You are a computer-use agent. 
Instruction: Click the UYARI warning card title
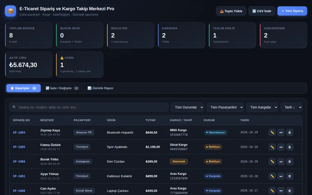click(67, 58)
